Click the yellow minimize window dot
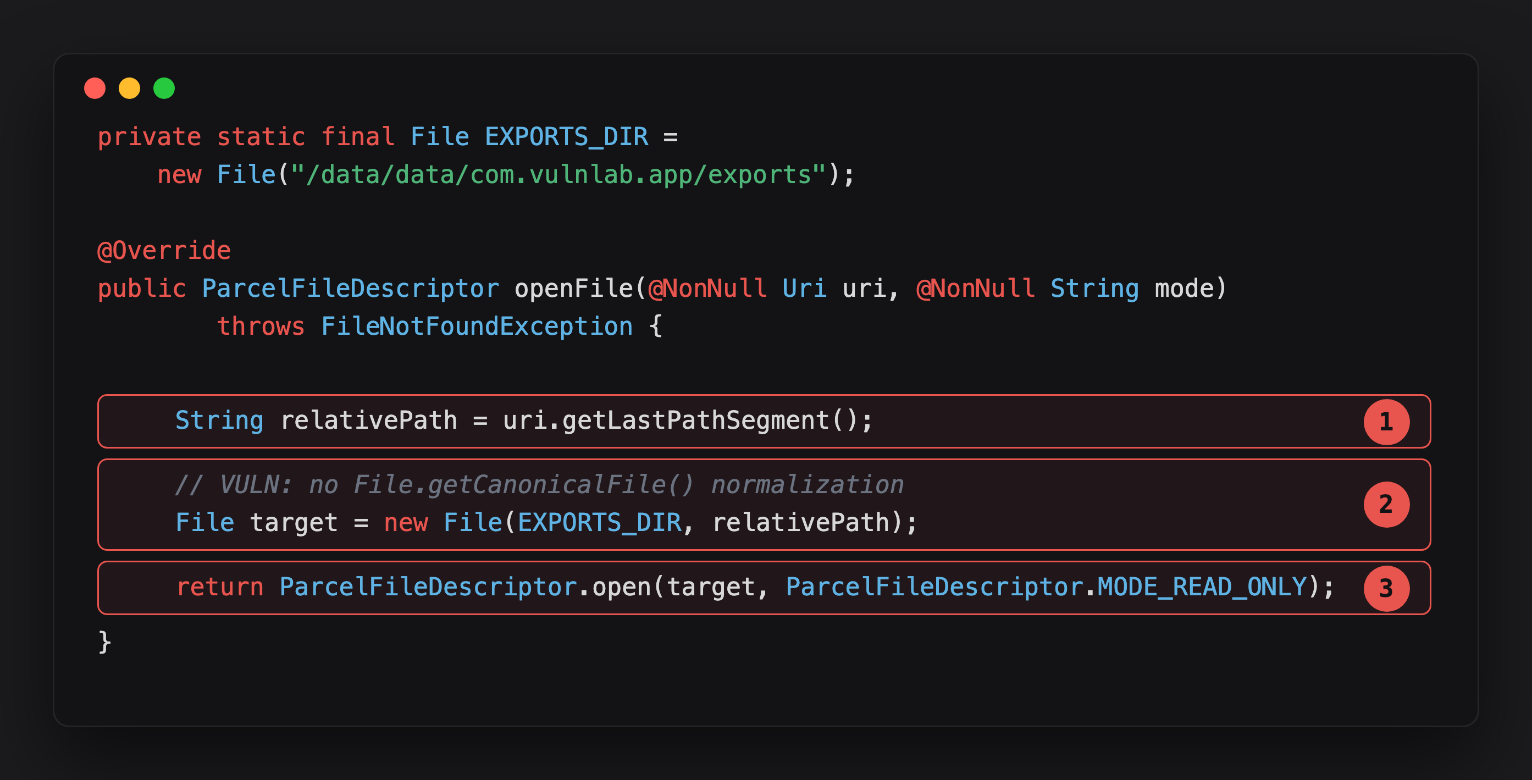Screen dimensions: 1532x780 (130, 88)
